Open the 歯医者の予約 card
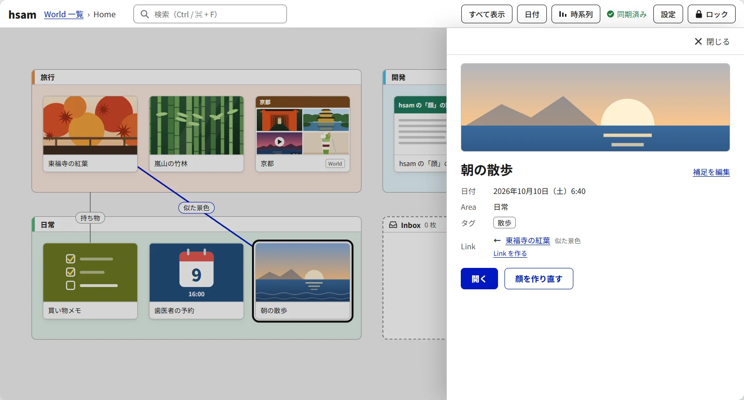744x400 pixels. point(196,281)
